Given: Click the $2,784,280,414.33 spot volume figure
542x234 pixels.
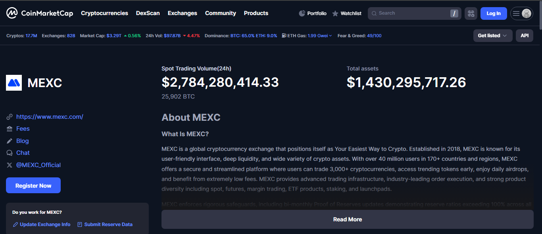Looking at the screenshot, I should coord(220,82).
